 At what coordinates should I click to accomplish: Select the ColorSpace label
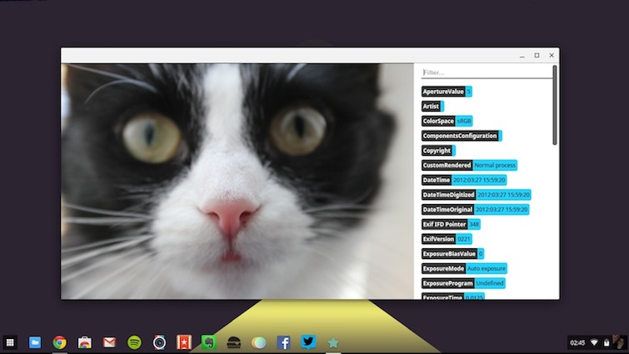[438, 121]
